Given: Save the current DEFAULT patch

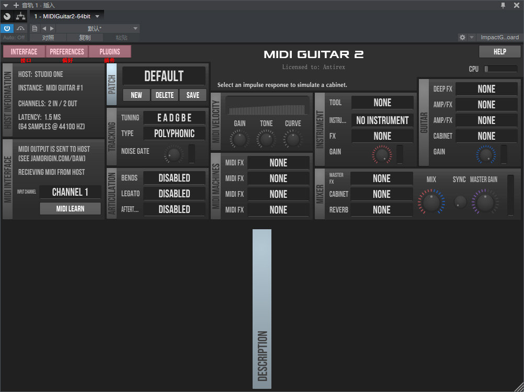Looking at the screenshot, I should coord(193,95).
